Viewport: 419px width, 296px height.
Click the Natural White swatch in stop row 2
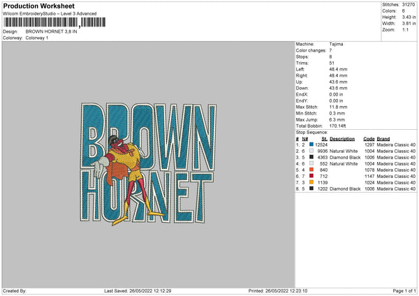(x=311, y=151)
